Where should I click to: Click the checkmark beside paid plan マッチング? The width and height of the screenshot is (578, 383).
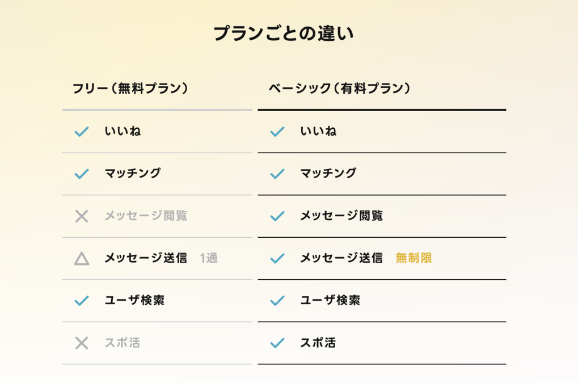coord(277,174)
